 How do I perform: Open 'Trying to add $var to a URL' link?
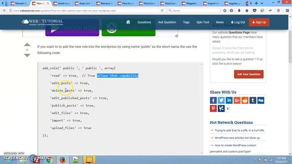point(240,130)
